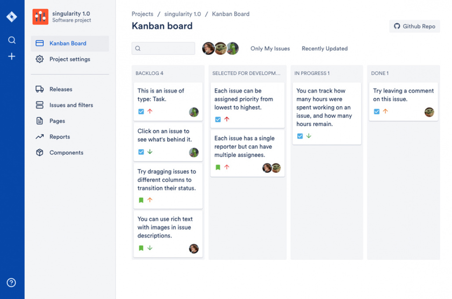Open the help question mark icon
452x299 pixels.
[x=12, y=283]
